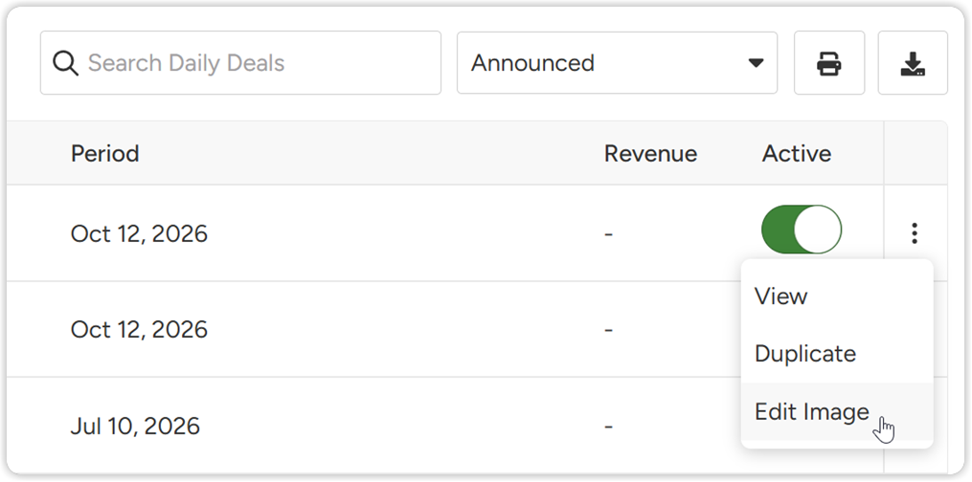Click Oct 12, 2026 beside the green toggle
Screen dimensions: 972x482
(x=139, y=234)
